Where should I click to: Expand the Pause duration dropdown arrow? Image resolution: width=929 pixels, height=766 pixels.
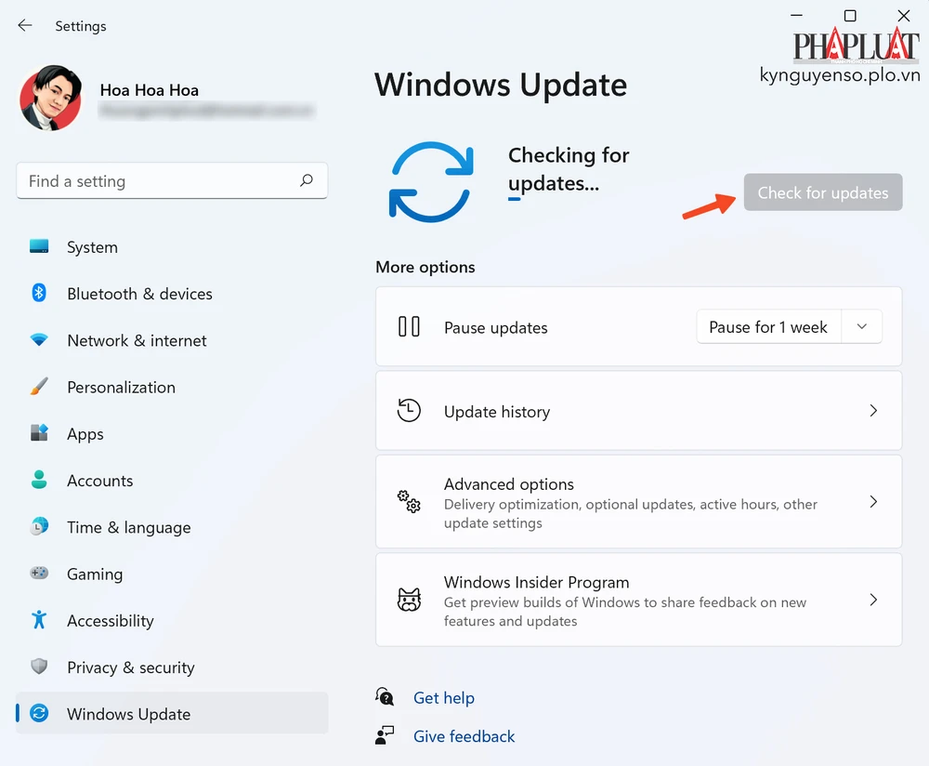[861, 327]
